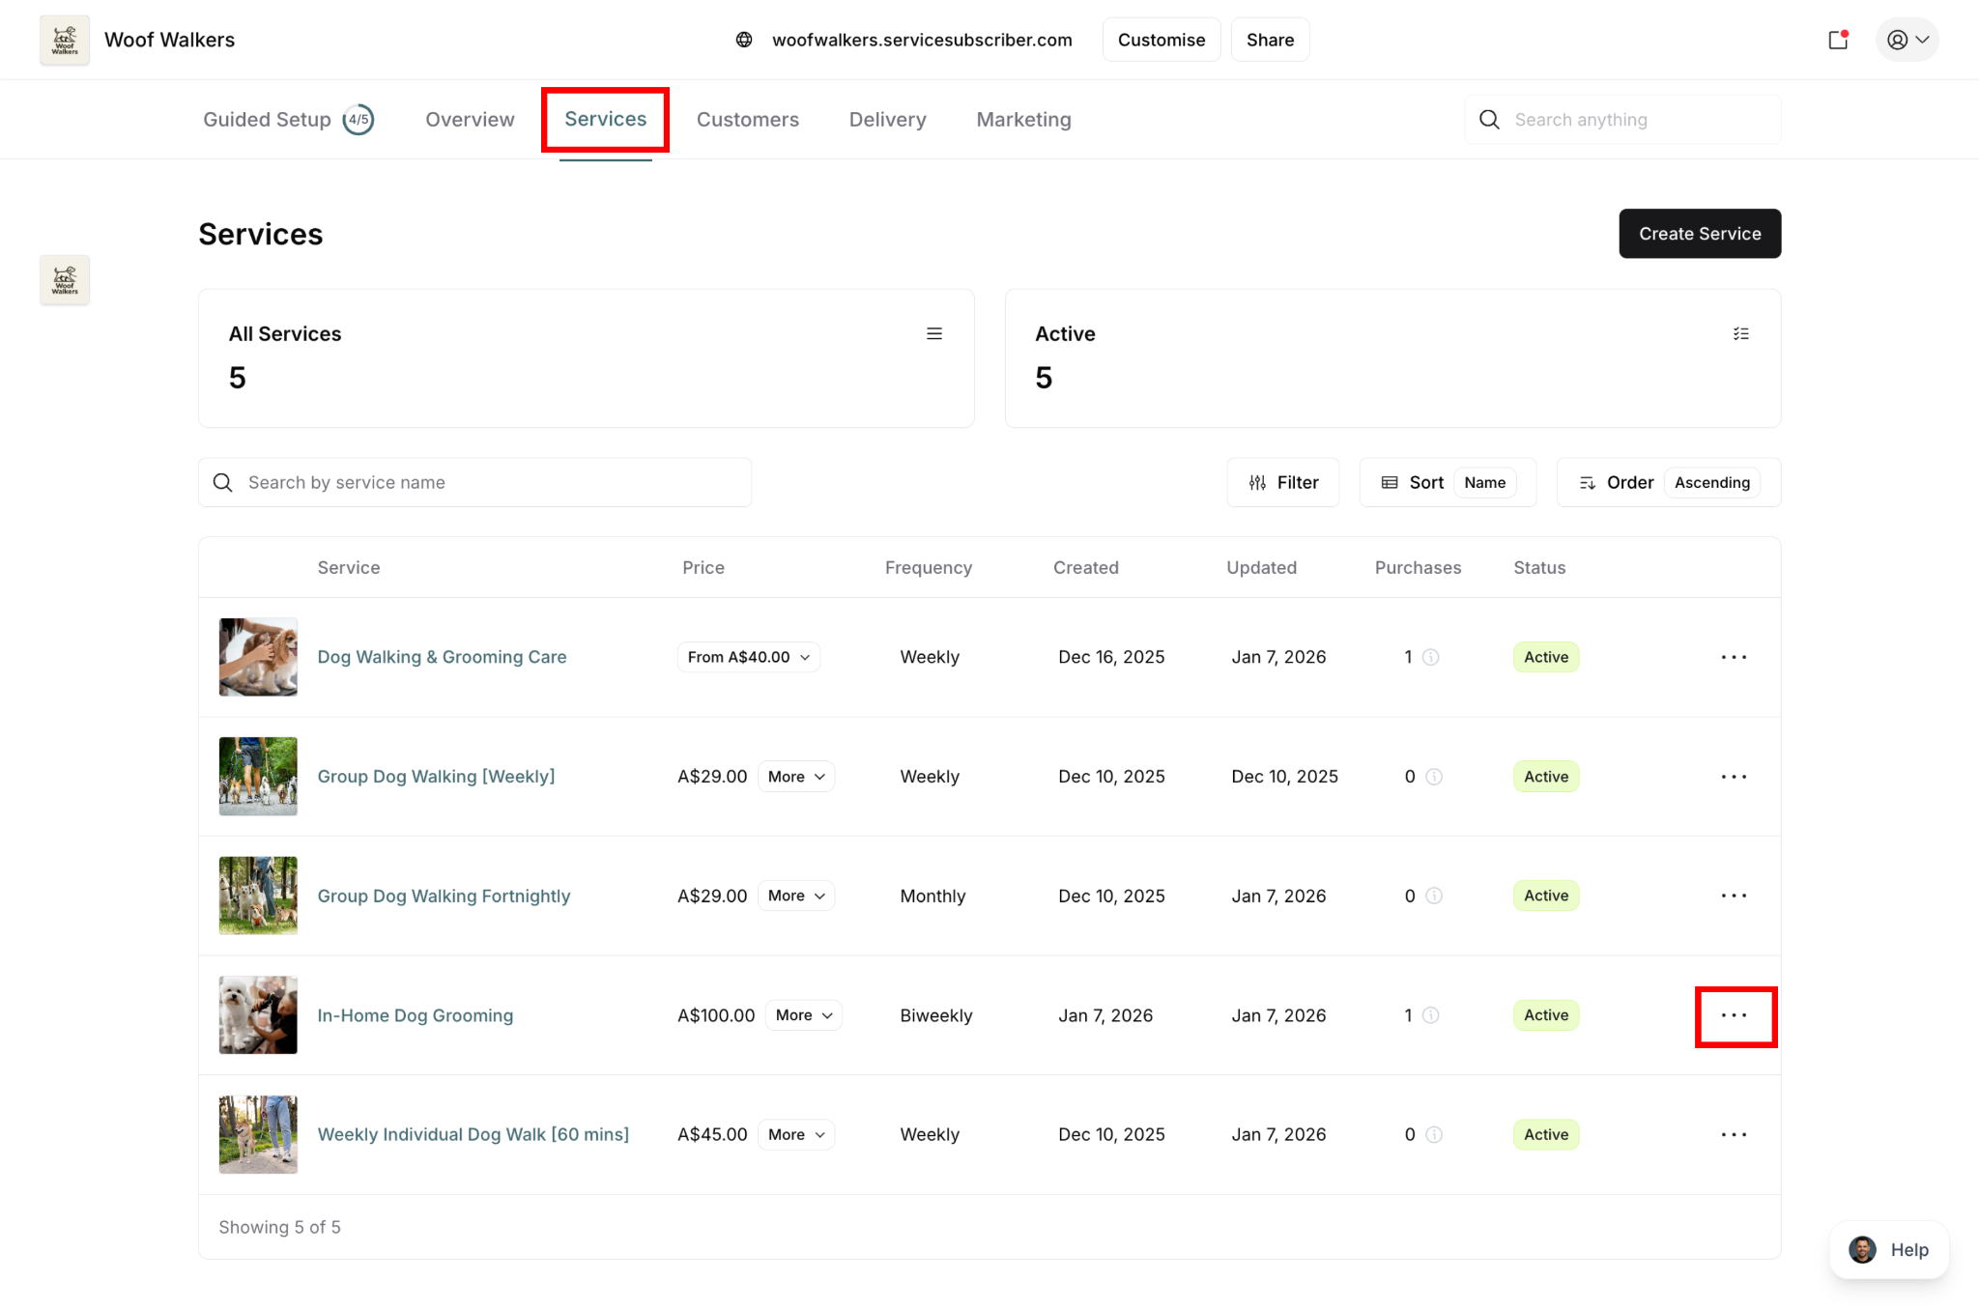Screen dimensions: 1979x1310
Task: Click purchases info icon for Group Dog Walking [Weekly]
Action: point(1434,777)
